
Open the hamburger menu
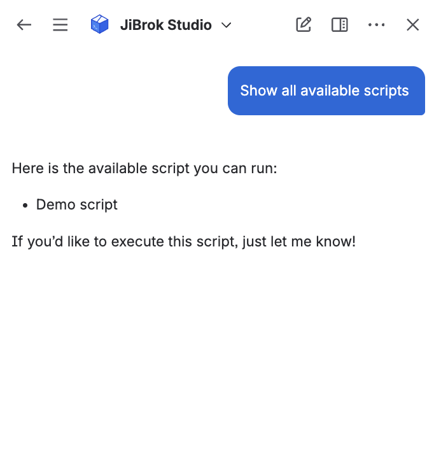[x=60, y=25]
